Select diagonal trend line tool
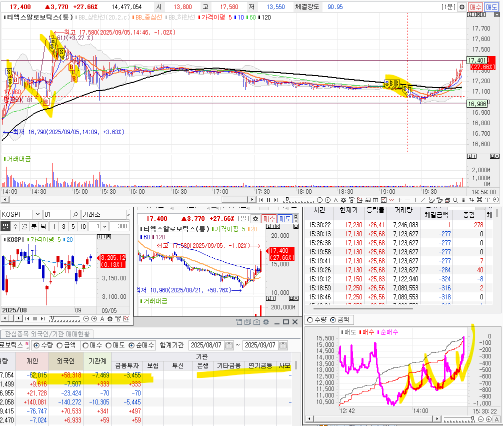This screenshot has width=503, height=426. [x=423, y=200]
